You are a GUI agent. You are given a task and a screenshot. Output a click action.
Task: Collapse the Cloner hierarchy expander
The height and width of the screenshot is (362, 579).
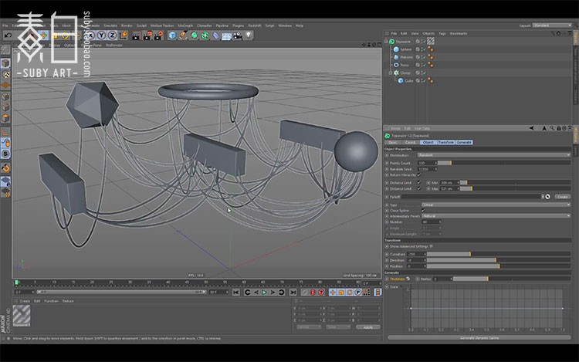pos(391,73)
